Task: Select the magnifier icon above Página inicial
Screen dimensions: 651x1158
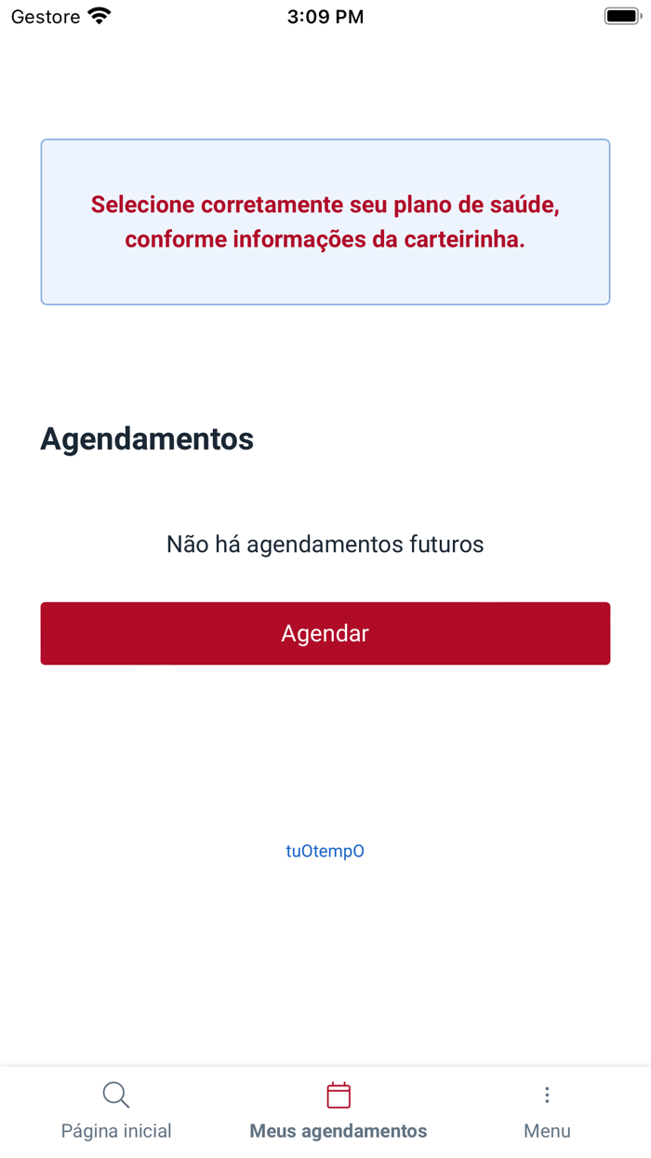Action: click(115, 1095)
